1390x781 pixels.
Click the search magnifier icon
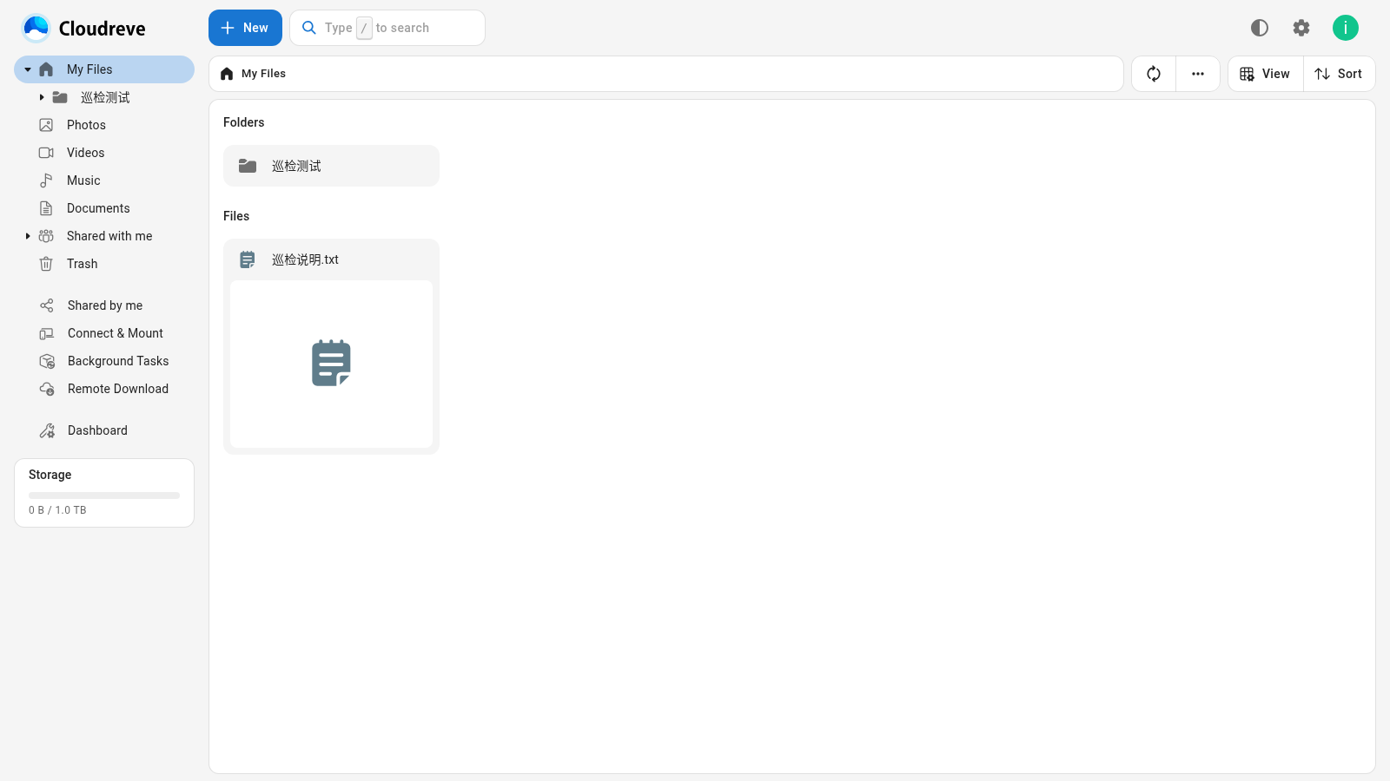pyautogui.click(x=309, y=28)
